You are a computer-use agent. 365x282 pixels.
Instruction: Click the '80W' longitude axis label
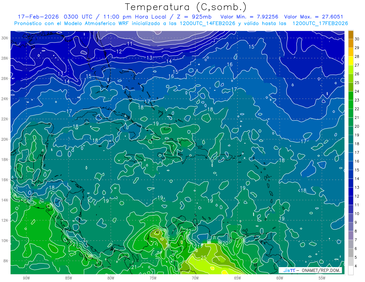111,278
